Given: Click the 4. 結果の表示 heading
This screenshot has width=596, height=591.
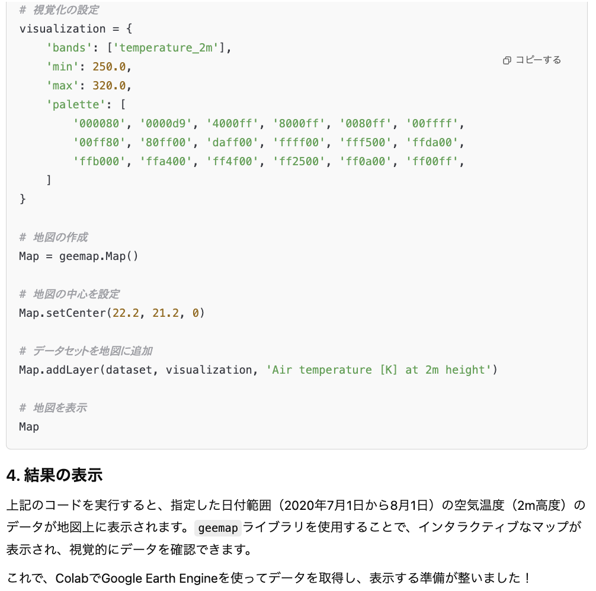Looking at the screenshot, I should [x=55, y=475].
